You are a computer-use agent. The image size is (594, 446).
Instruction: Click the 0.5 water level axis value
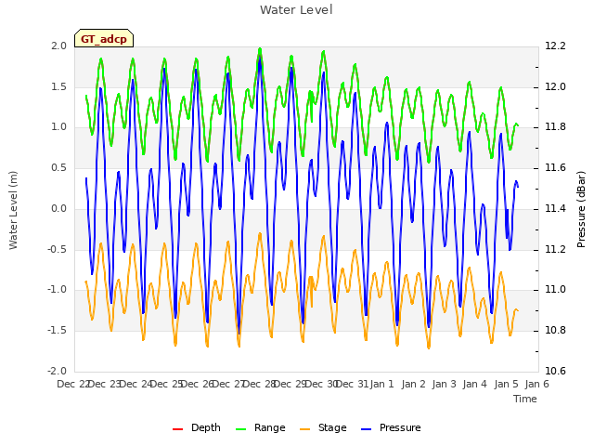point(58,168)
